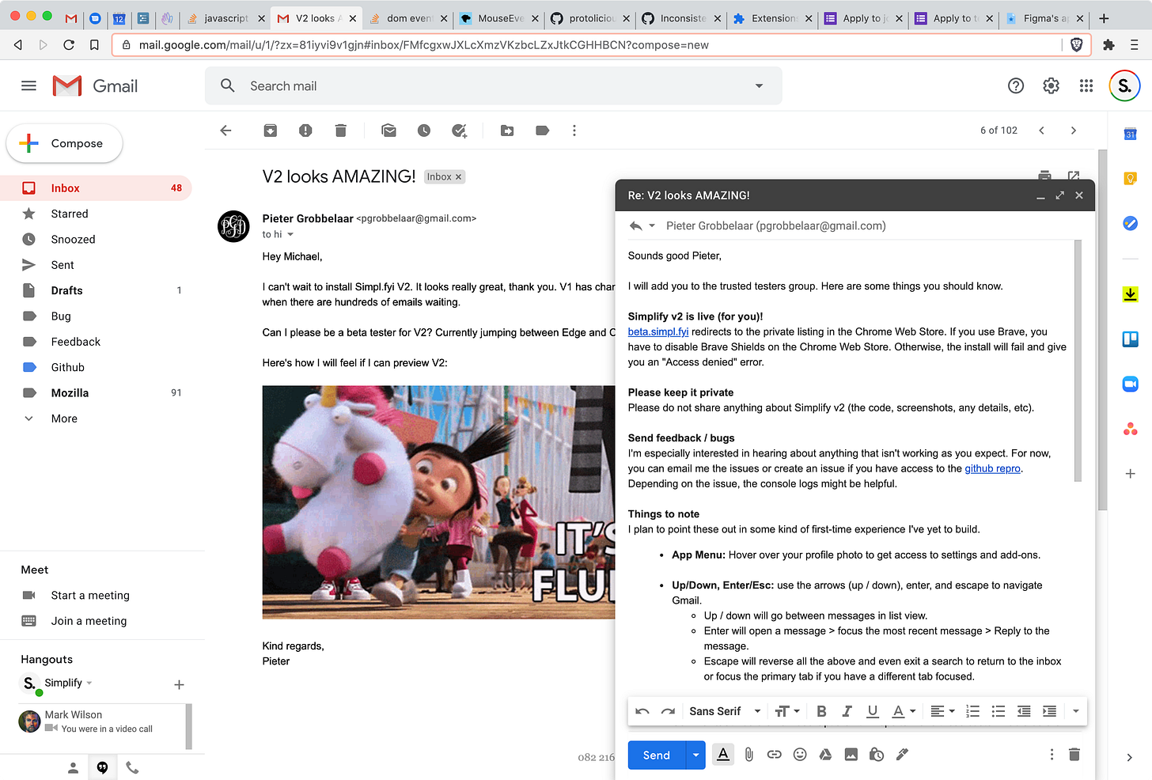The image size is (1152, 780).
Task: Open the Labels tag icon
Action: pos(542,131)
